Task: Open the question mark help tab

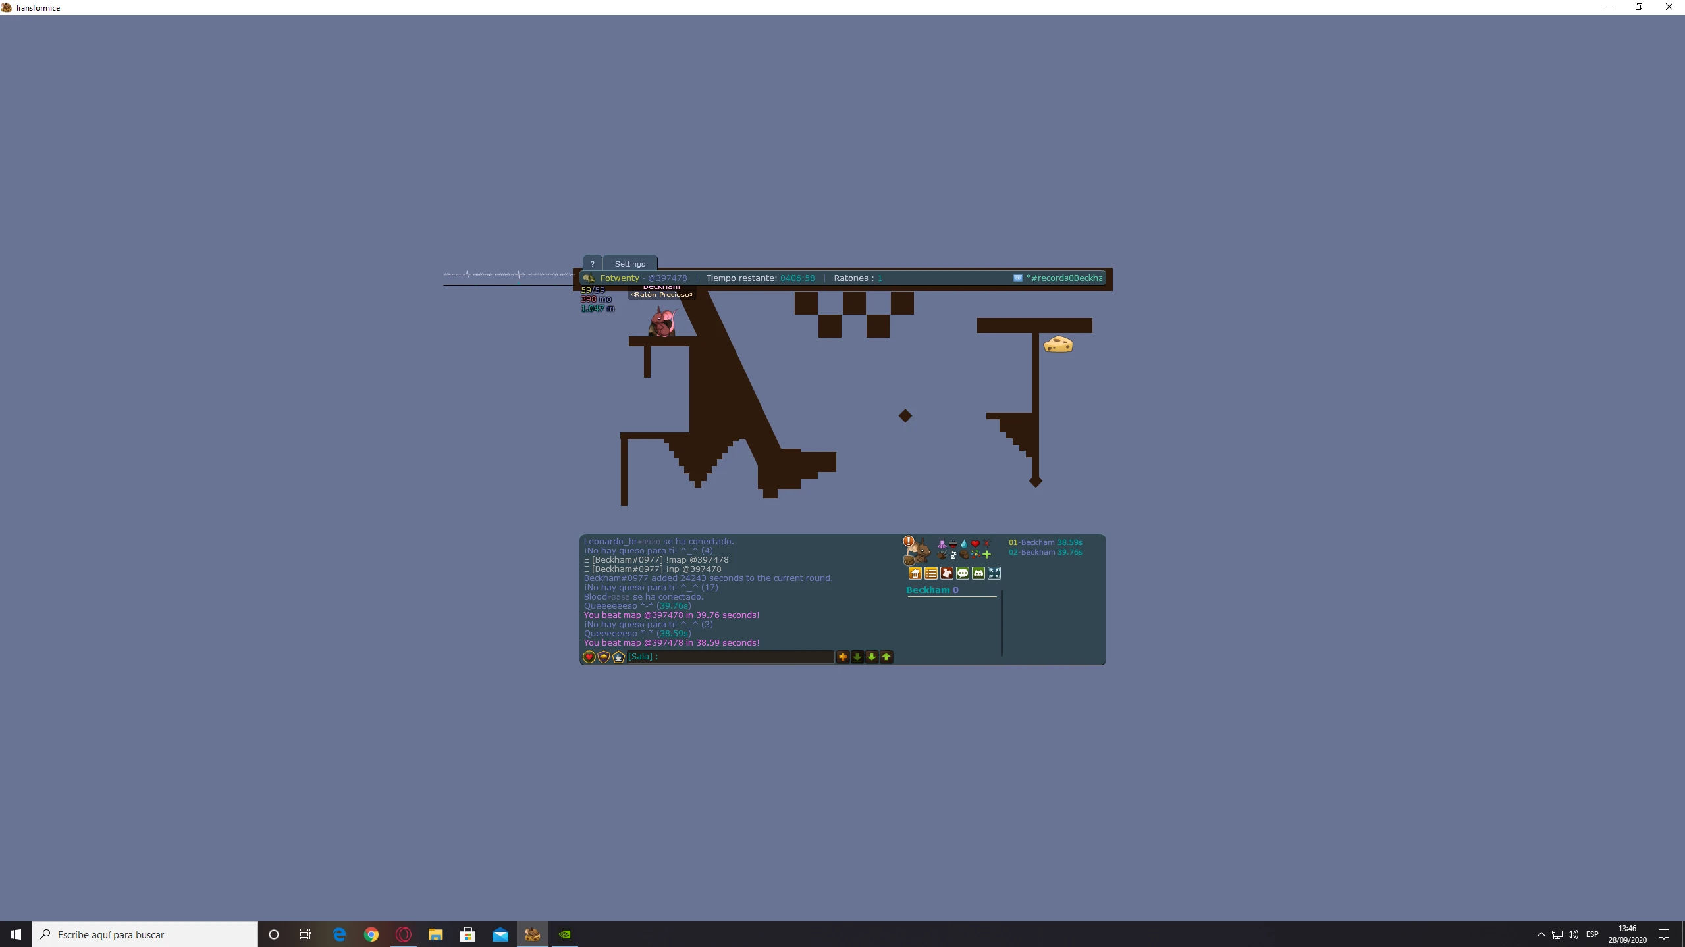Action: 592,263
